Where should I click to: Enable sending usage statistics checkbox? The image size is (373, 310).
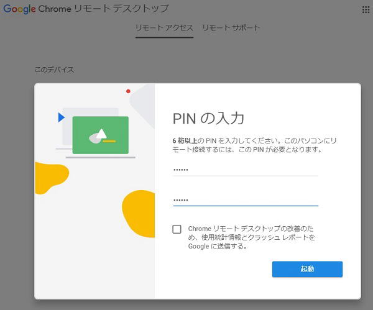177,229
